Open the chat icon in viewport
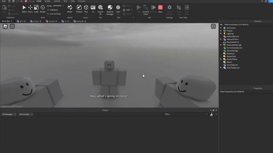 12,26
